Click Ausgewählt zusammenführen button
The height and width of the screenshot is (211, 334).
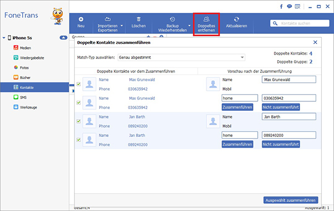point(291,200)
